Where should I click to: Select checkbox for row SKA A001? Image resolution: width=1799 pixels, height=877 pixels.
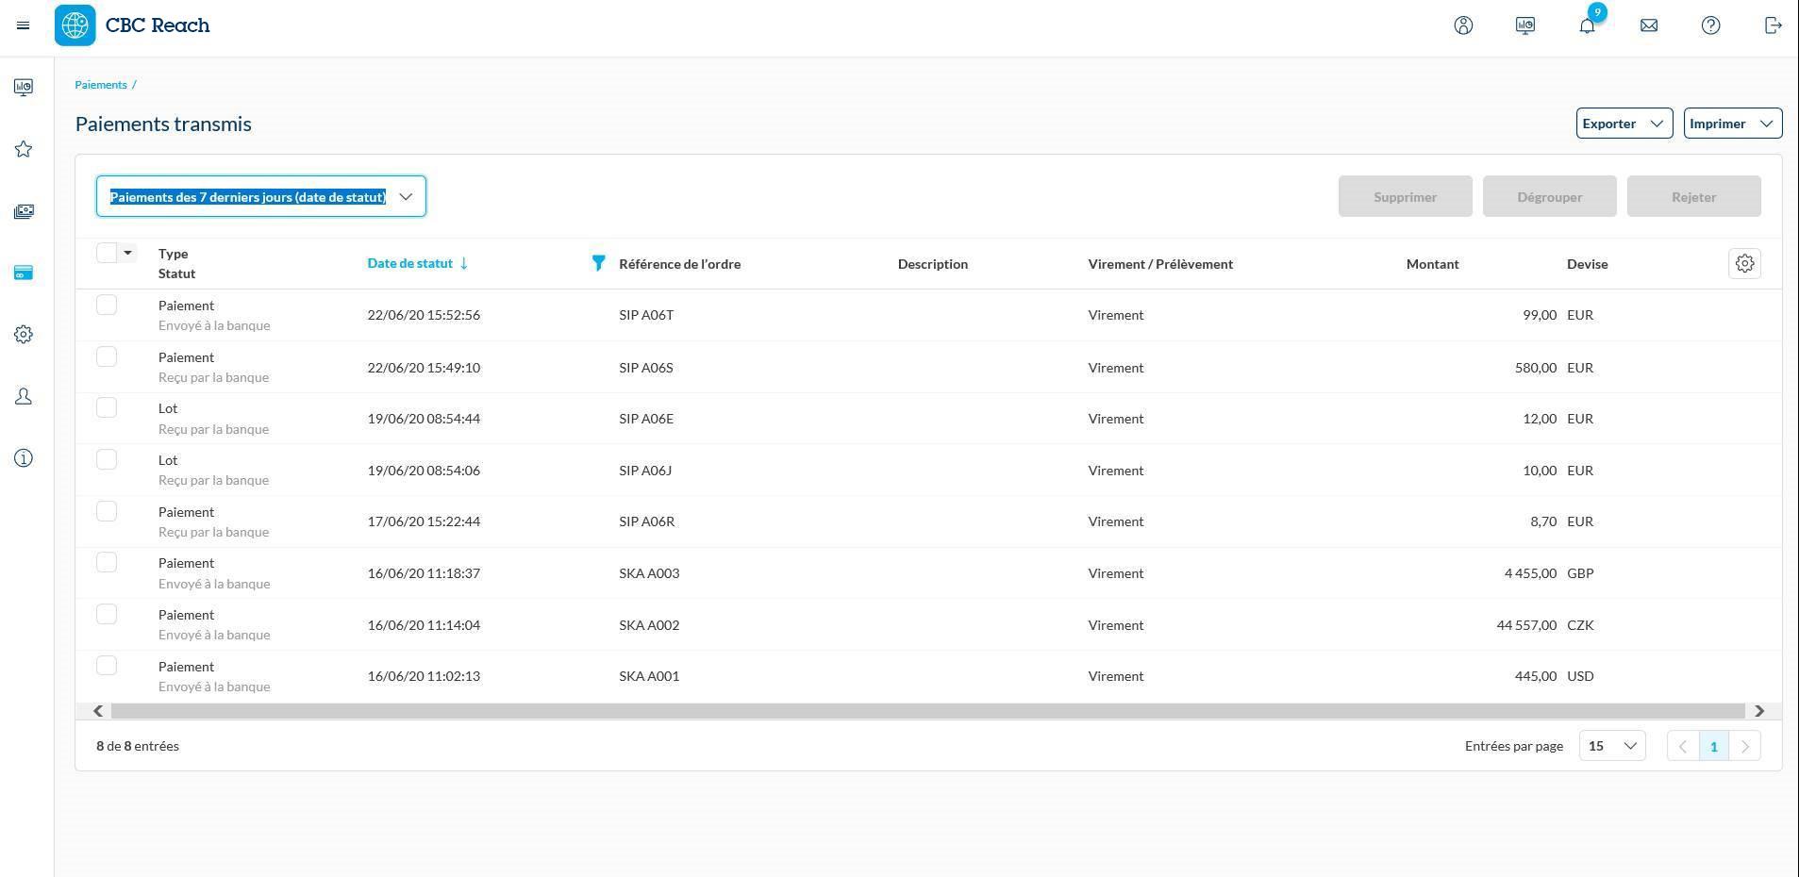(x=107, y=666)
